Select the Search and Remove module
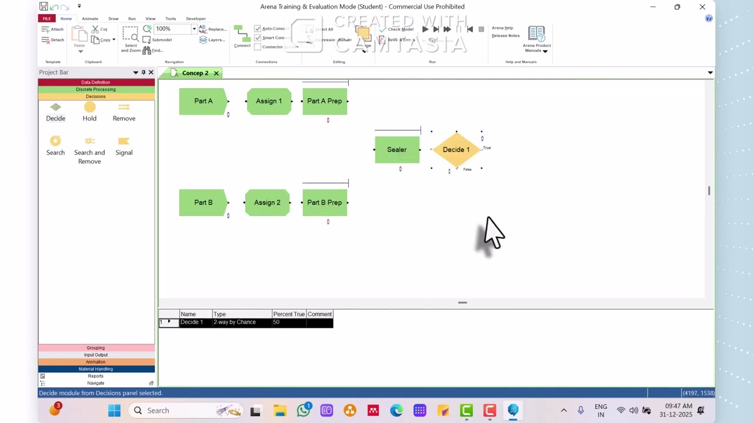 coord(89,150)
